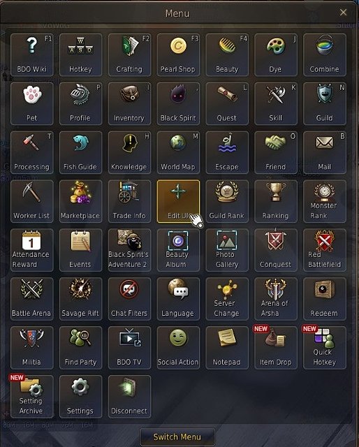Click the Switch Menu button

click(177, 437)
